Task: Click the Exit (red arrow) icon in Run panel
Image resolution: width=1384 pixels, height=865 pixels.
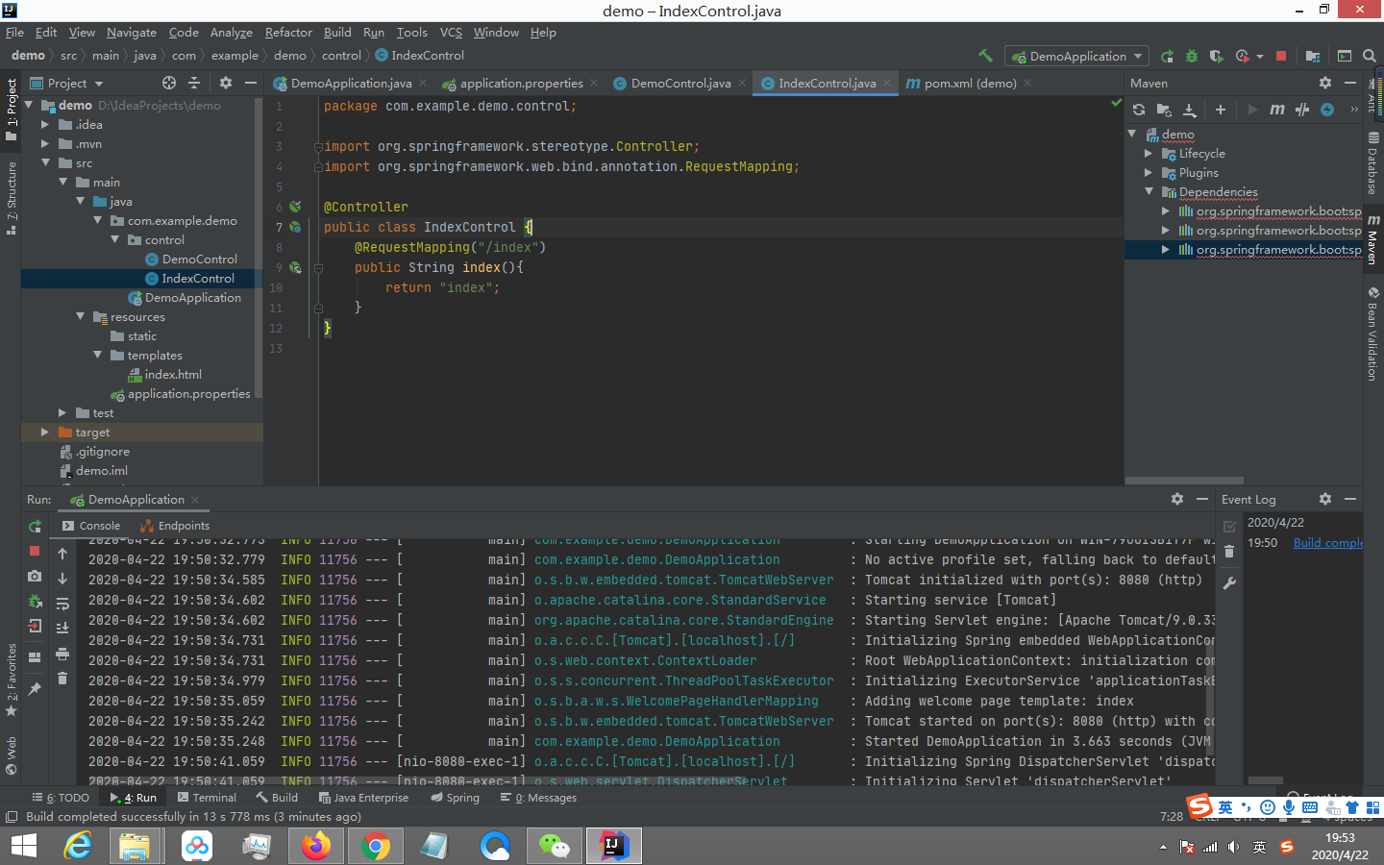Action: coord(35,626)
